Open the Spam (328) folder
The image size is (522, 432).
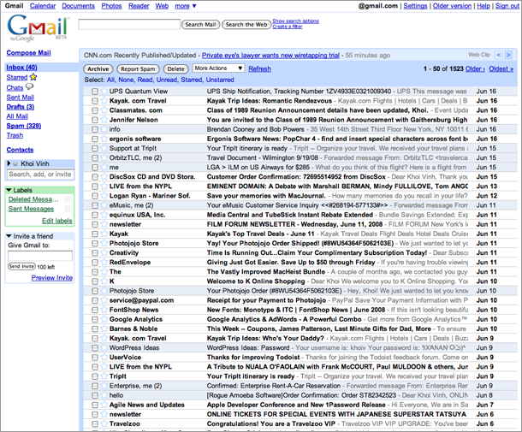(24, 126)
